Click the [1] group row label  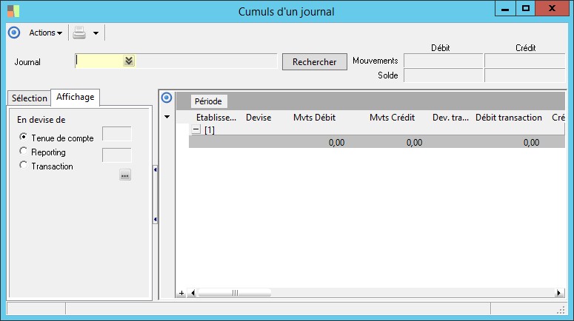coord(210,129)
